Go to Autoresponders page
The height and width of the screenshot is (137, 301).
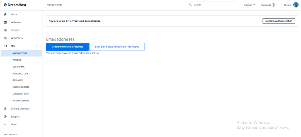(21, 100)
